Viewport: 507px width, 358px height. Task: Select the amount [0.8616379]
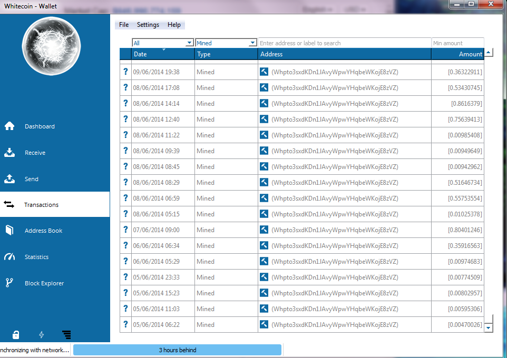[466, 104]
